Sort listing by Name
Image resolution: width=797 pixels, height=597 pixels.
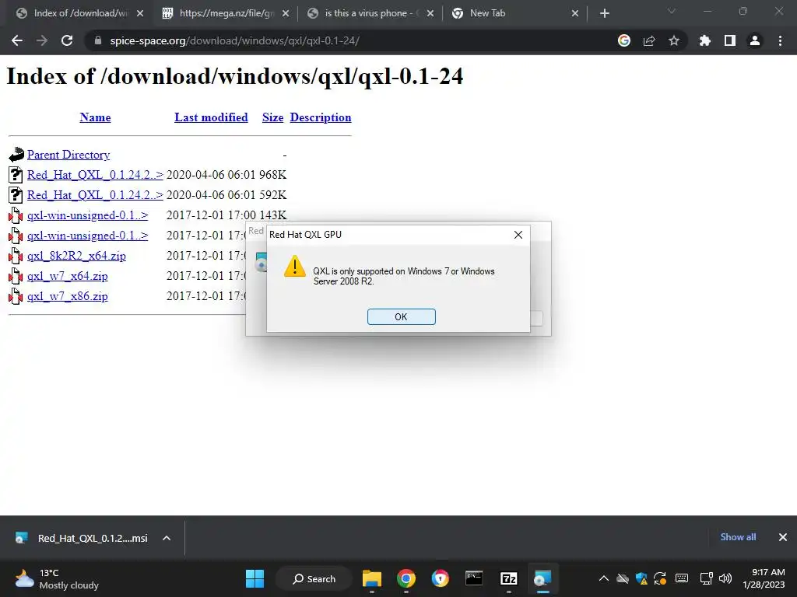[95, 117]
